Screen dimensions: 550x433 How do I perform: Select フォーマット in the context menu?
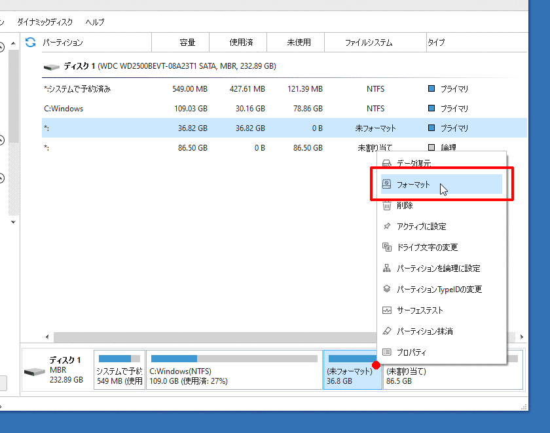point(414,185)
